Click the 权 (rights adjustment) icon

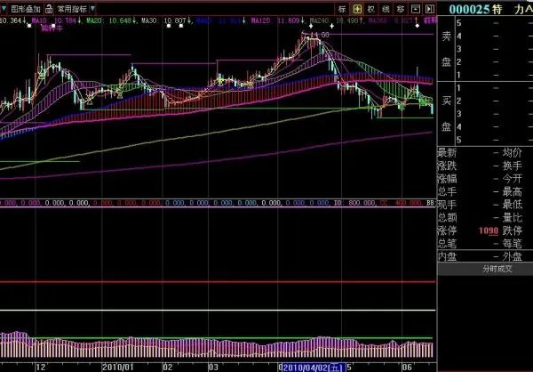coord(371,9)
